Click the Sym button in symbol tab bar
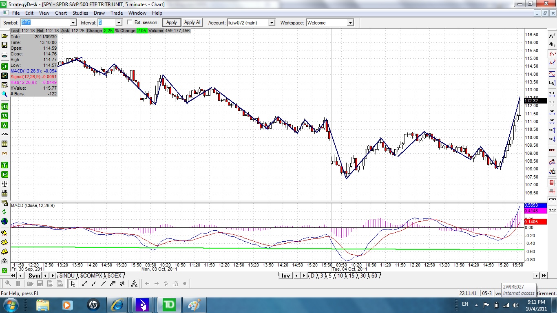Screen dimensions: 557x313 point(35,276)
